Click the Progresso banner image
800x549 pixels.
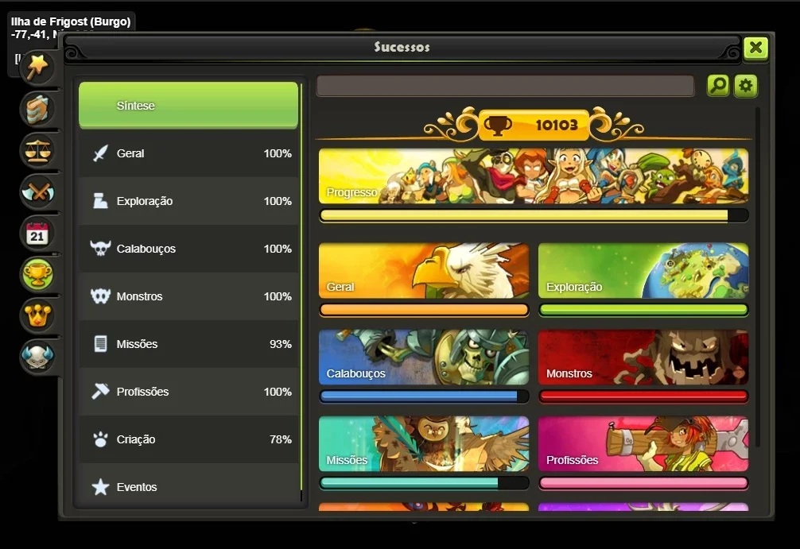click(534, 176)
